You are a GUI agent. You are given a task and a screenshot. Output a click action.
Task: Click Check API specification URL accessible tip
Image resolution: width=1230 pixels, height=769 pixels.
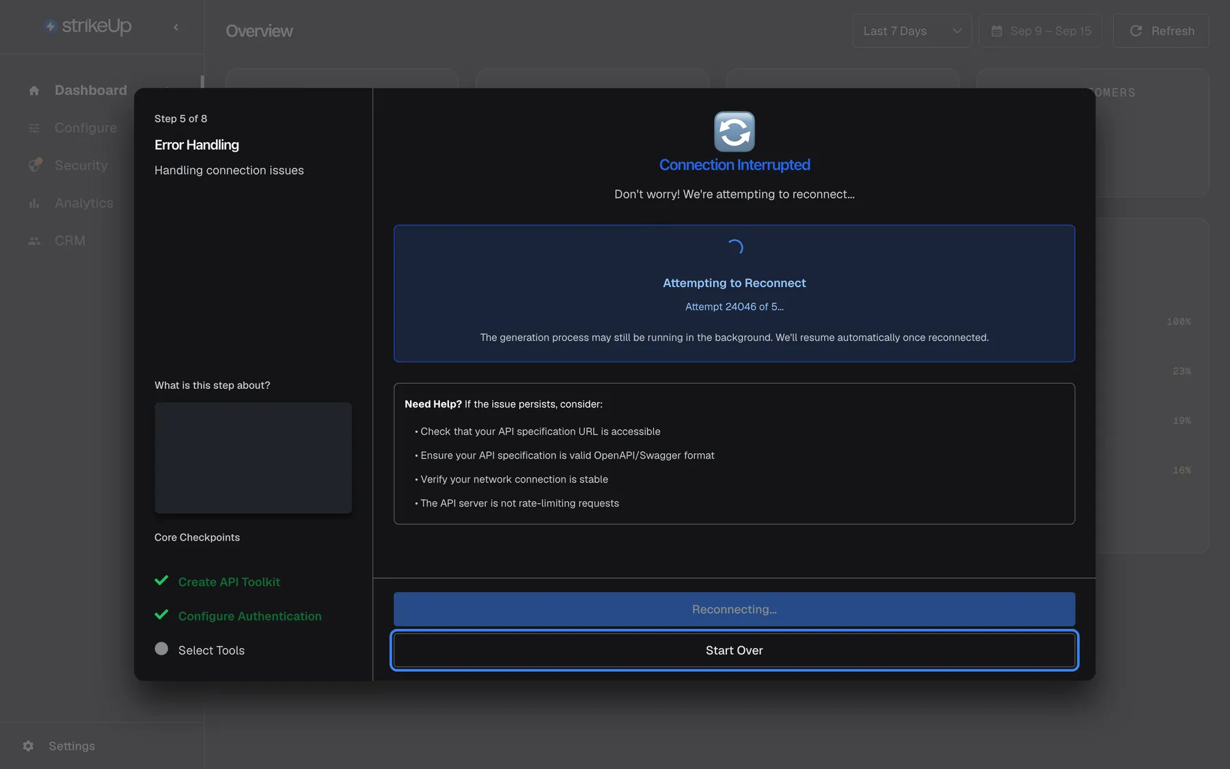click(x=540, y=431)
